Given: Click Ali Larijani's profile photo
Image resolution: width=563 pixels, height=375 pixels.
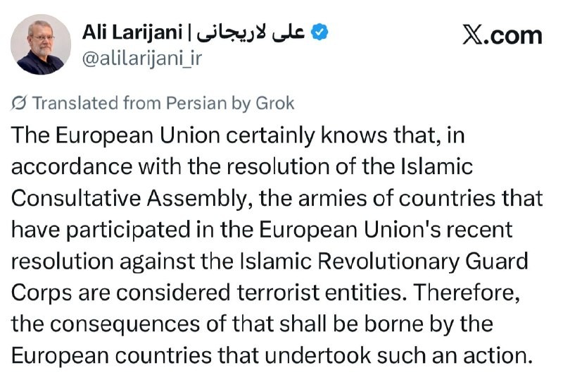Looking at the screenshot, I should point(41,44).
